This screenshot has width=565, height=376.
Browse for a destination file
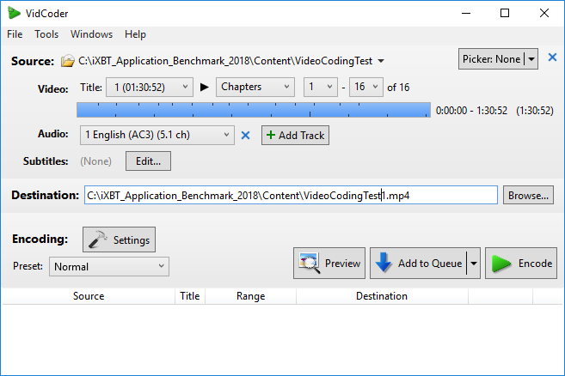[x=528, y=196]
